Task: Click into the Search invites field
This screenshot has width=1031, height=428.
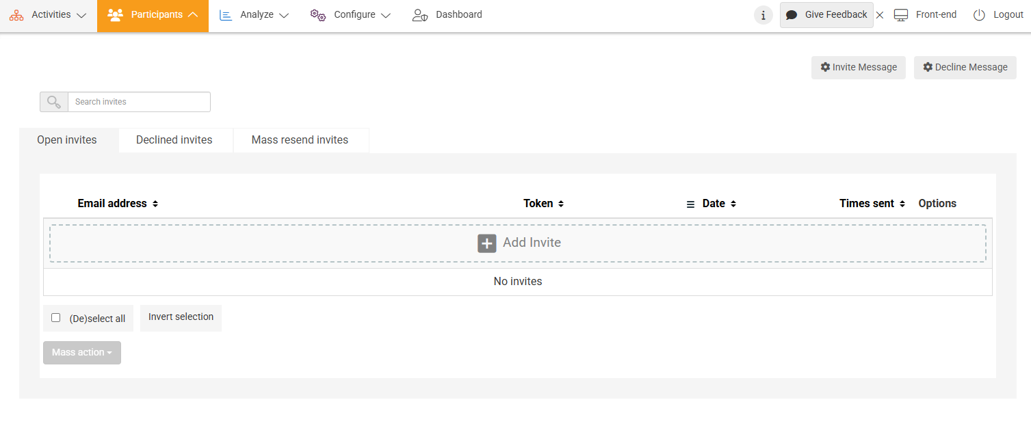Action: click(x=139, y=102)
